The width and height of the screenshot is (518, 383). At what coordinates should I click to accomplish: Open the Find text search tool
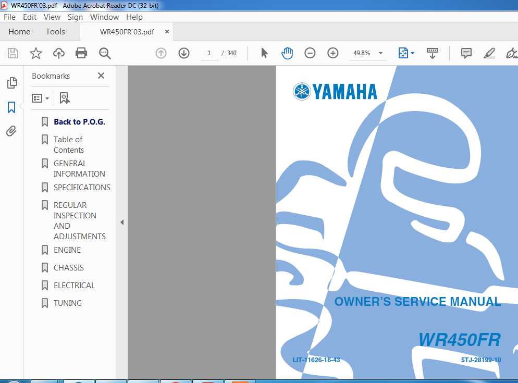point(105,53)
